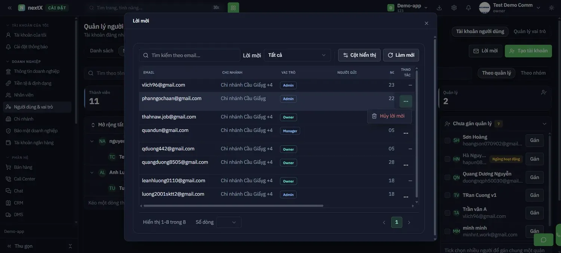Click the green Tạo tài khoản button
Image resolution: width=561 pixels, height=253 pixels.
528,51
